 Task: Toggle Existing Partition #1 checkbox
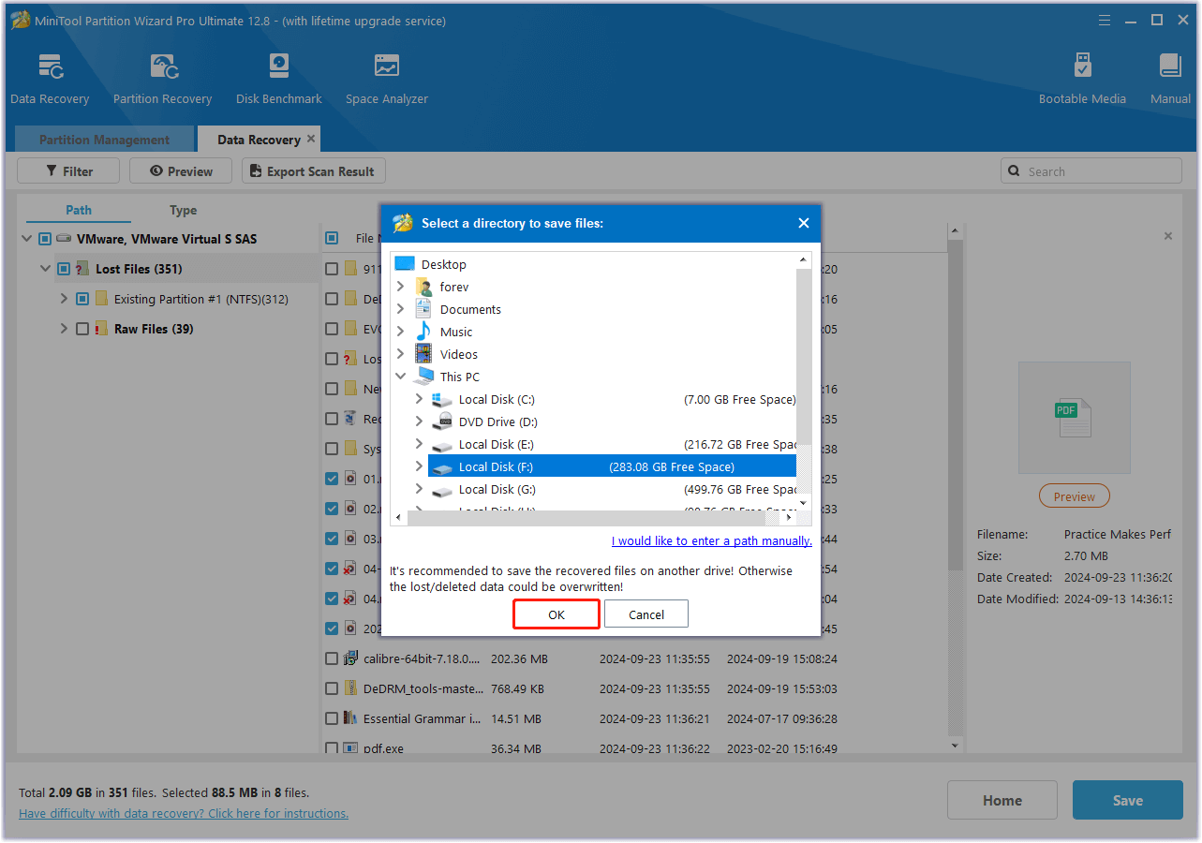tap(82, 299)
